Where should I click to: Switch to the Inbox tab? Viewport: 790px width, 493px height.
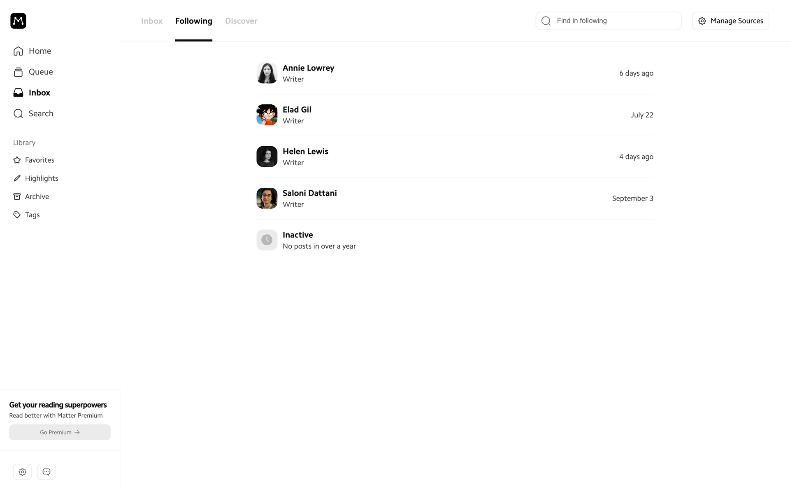151,21
